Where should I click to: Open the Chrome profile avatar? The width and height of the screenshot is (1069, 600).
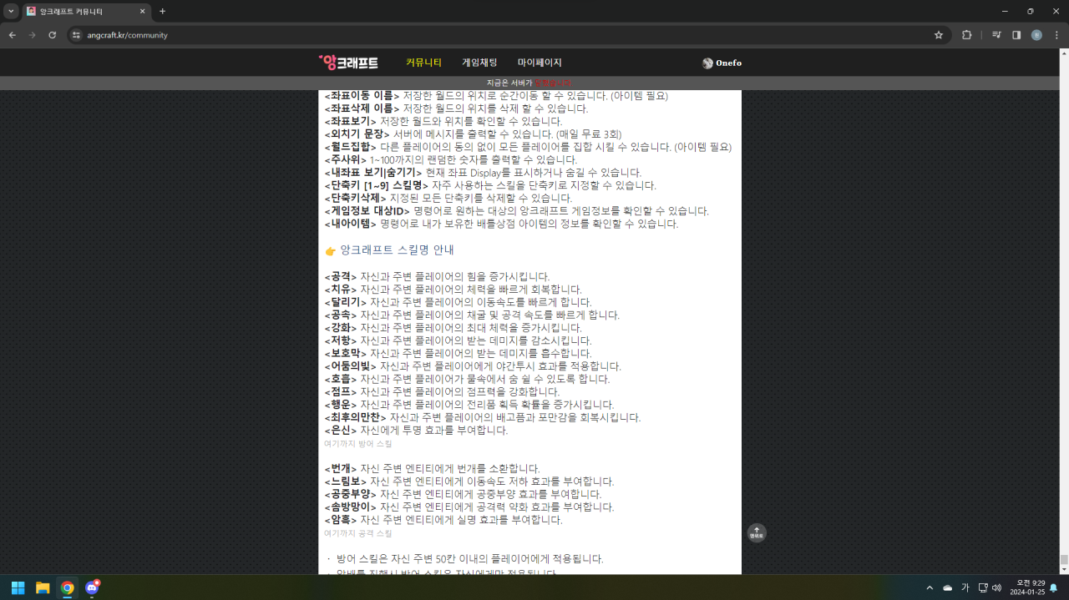(x=1036, y=35)
